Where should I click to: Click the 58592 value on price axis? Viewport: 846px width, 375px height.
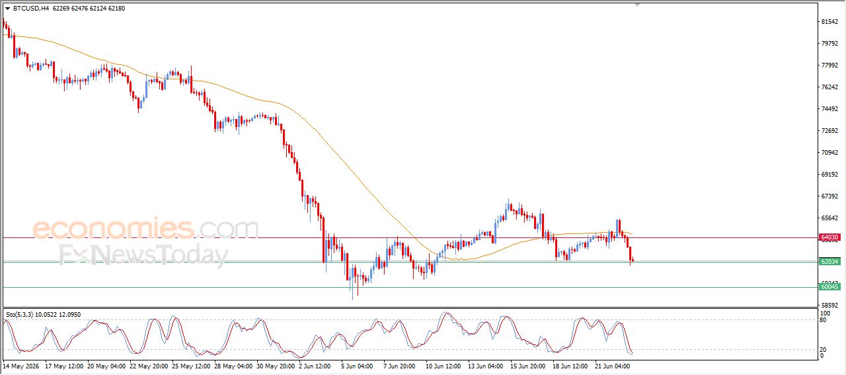tap(830, 305)
